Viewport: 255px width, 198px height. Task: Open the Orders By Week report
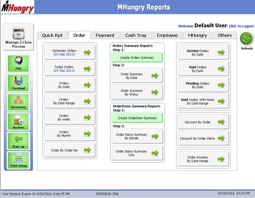[70, 118]
